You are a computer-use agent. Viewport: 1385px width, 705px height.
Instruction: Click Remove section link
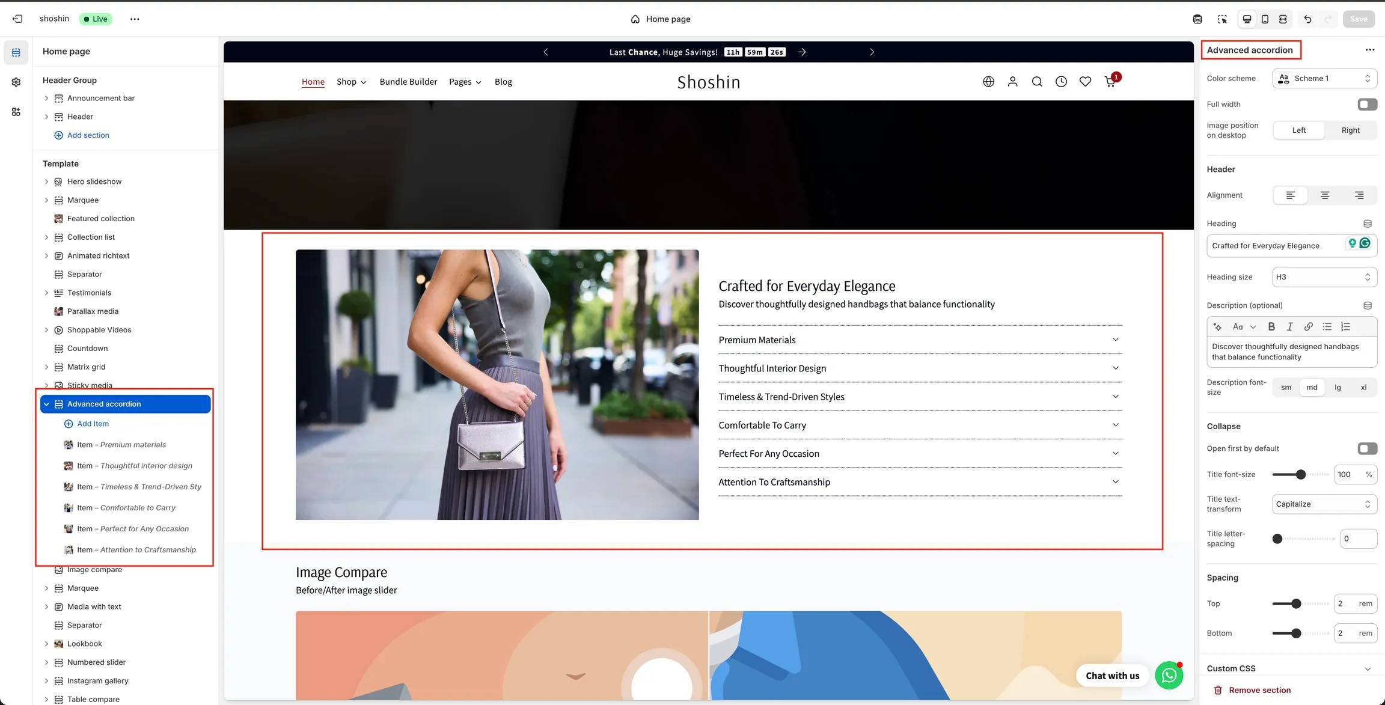pyautogui.click(x=1259, y=690)
